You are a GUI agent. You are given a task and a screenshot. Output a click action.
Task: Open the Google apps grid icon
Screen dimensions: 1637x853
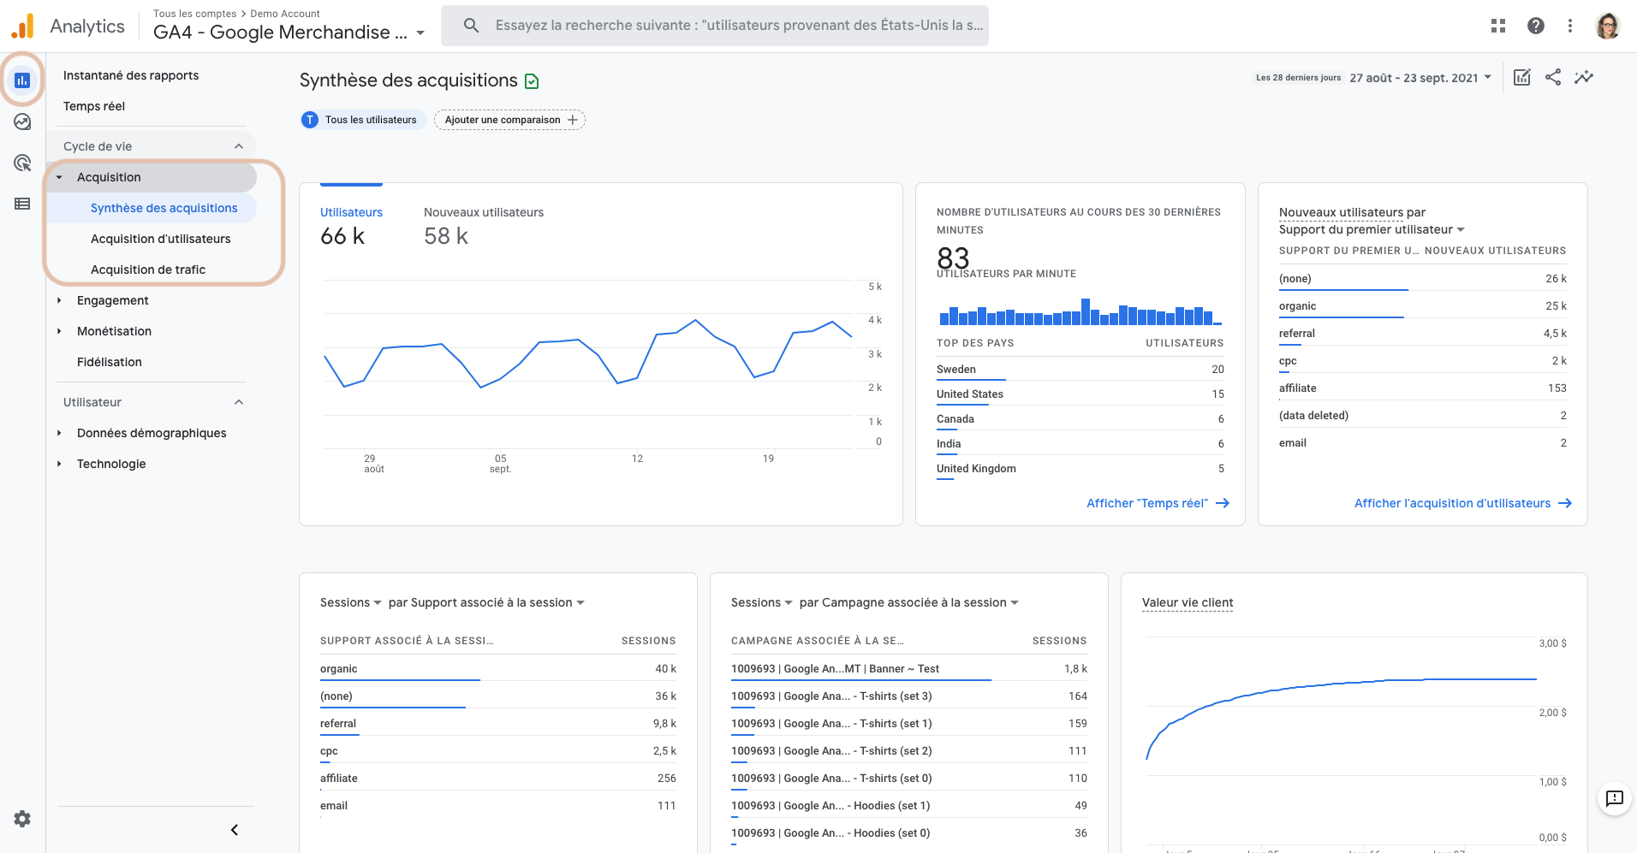tap(1498, 26)
